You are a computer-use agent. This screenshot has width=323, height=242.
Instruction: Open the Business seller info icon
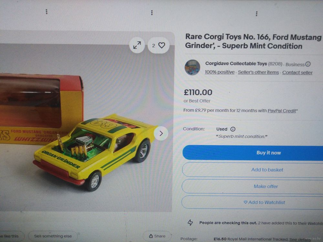[308, 64]
